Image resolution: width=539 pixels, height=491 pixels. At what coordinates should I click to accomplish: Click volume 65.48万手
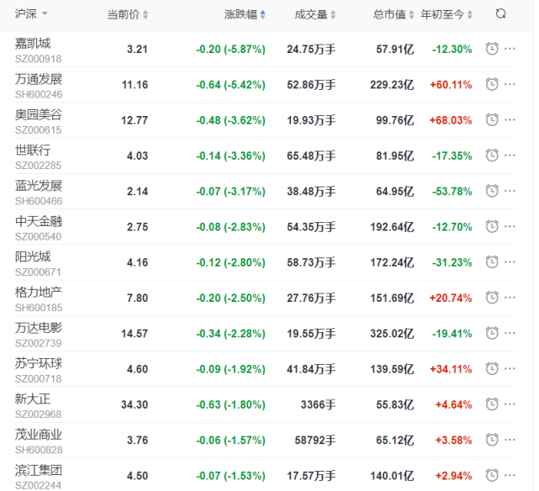[311, 156]
